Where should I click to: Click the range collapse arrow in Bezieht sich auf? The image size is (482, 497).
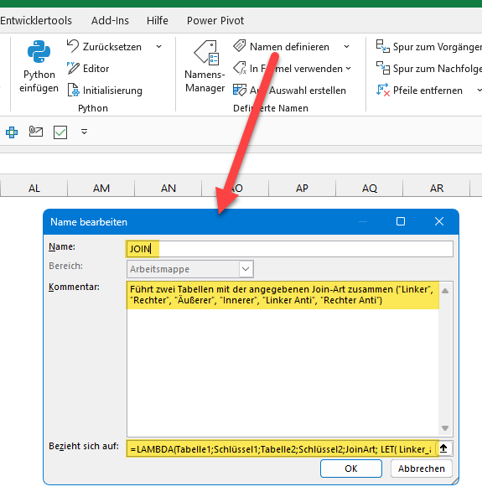tap(443, 448)
